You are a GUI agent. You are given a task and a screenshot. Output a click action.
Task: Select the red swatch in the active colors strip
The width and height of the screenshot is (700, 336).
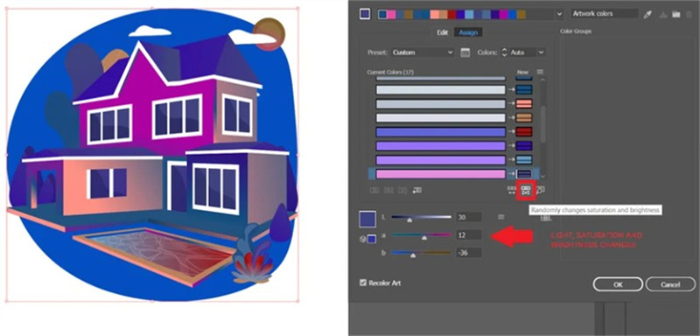(452, 14)
